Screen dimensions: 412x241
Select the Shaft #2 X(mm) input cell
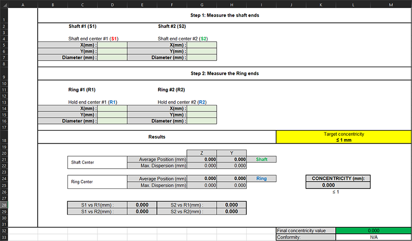[201, 45]
